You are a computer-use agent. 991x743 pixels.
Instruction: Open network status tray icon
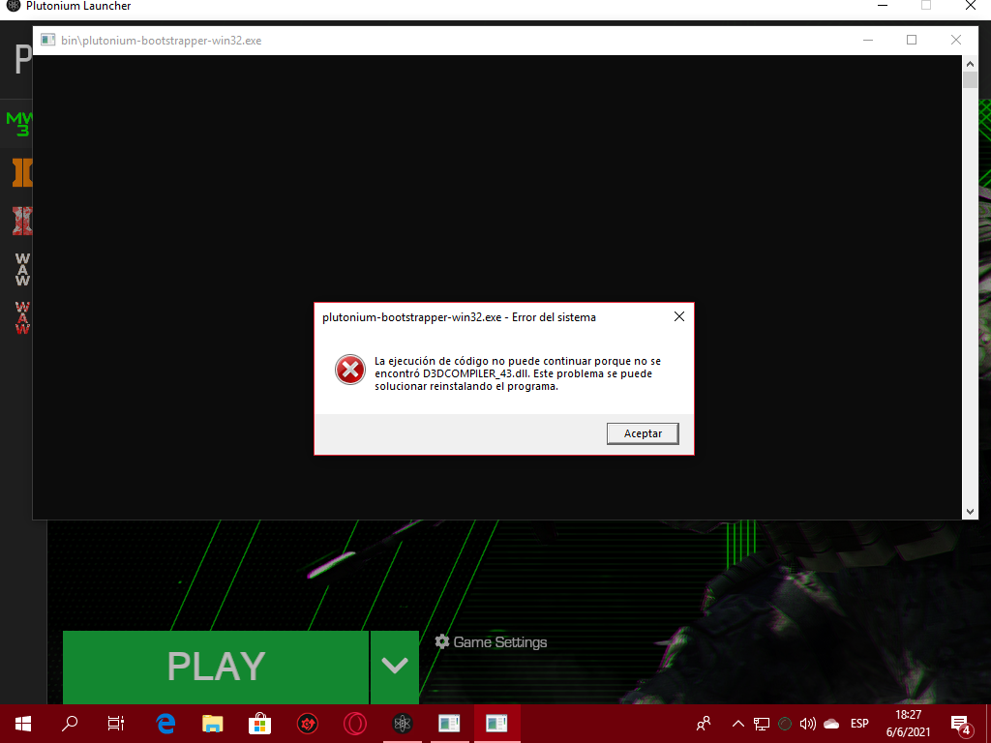[762, 724]
